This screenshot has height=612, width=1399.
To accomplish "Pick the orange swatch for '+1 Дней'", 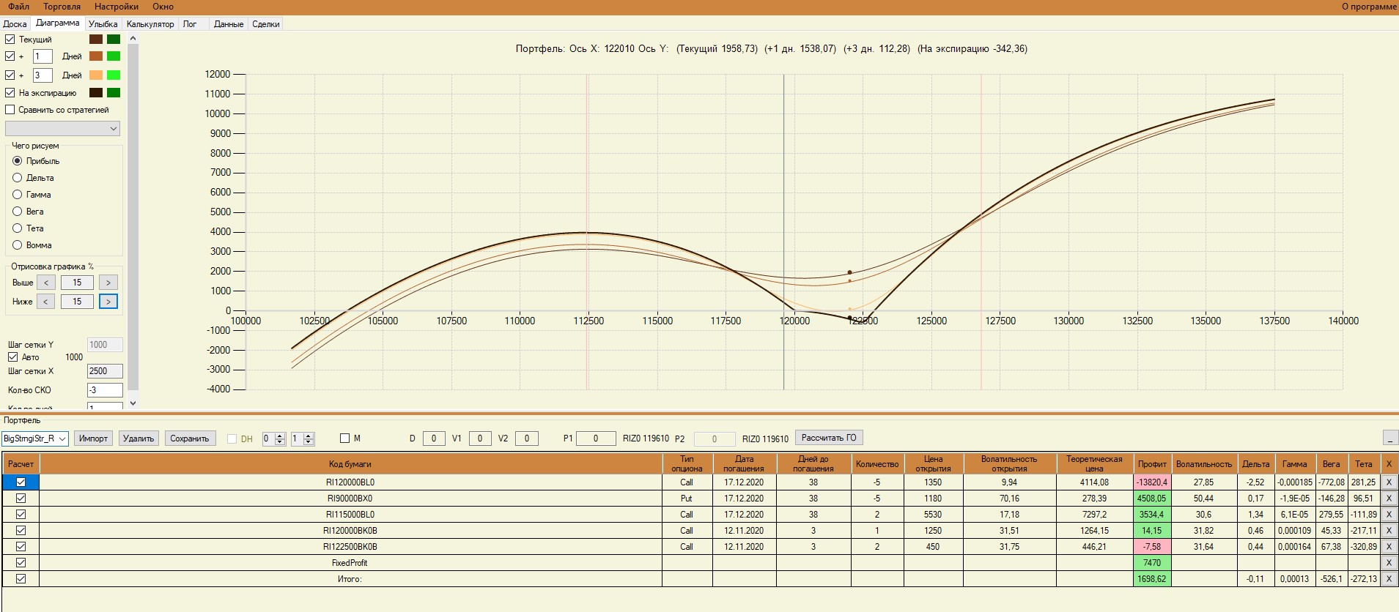I will coord(96,56).
